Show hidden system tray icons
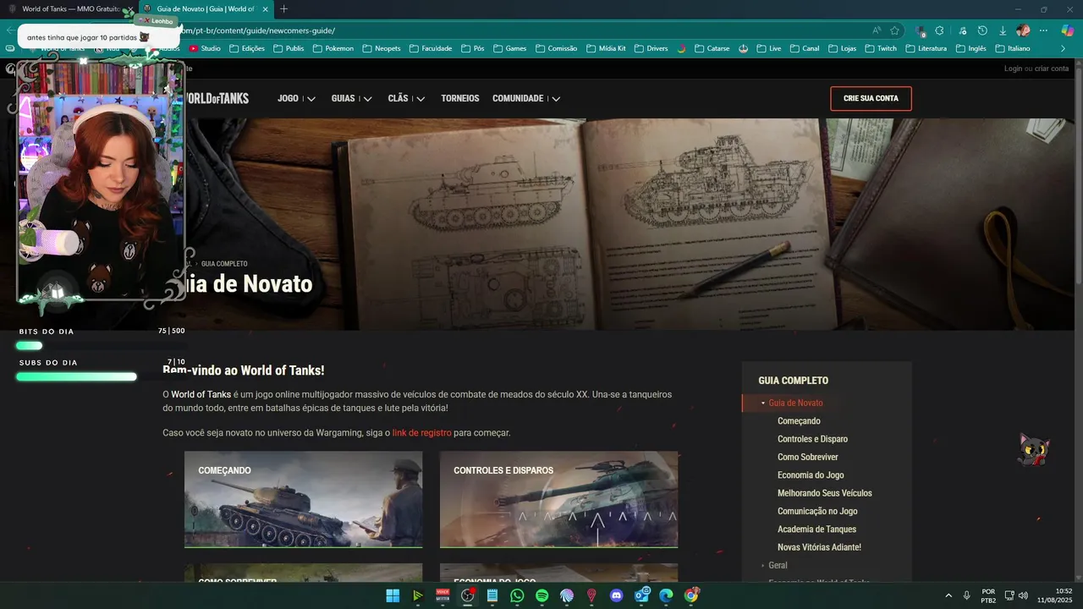Image resolution: width=1083 pixels, height=609 pixels. tap(948, 595)
